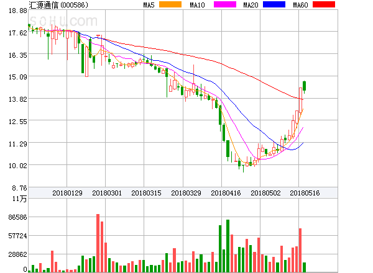Click the 17.62 price axis label
373x273 pixels.
click(x=18, y=33)
